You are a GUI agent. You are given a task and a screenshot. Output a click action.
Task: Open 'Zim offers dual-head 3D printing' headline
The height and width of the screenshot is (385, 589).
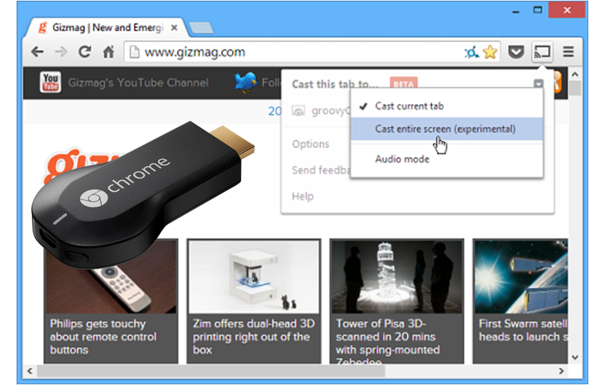(254, 337)
